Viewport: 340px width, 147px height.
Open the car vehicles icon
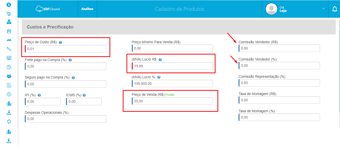[9, 40]
